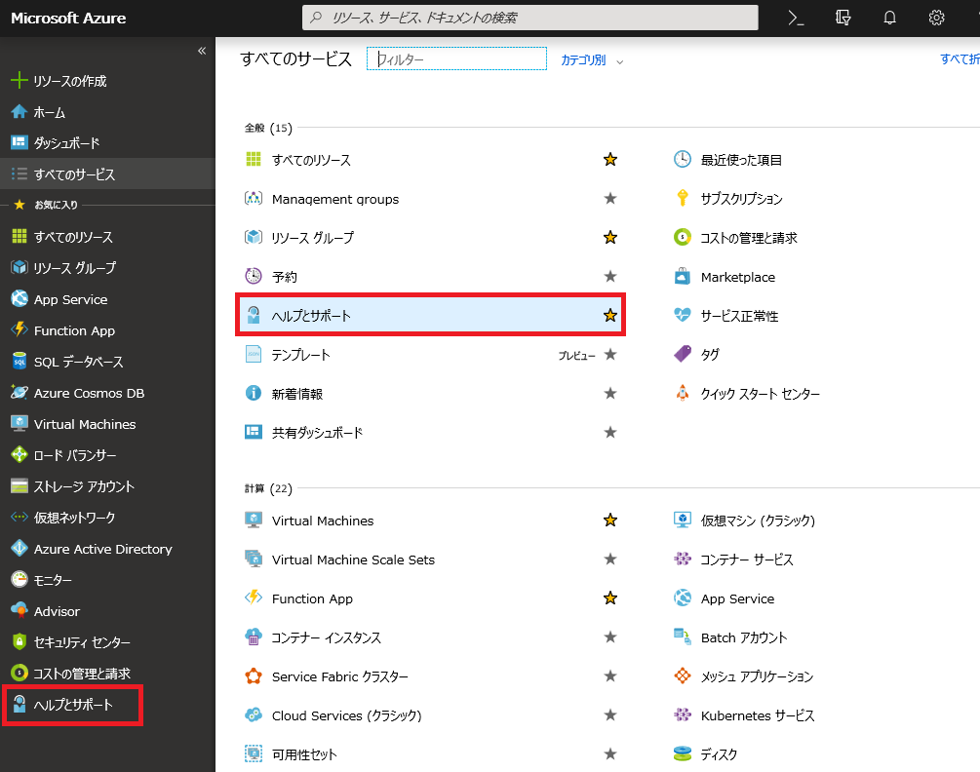The height and width of the screenshot is (772, 980).
Task: Click すべて折りたたむ link at right
Action: click(960, 58)
